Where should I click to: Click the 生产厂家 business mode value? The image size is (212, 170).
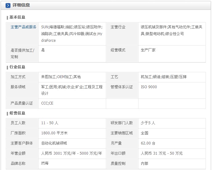[148, 50]
